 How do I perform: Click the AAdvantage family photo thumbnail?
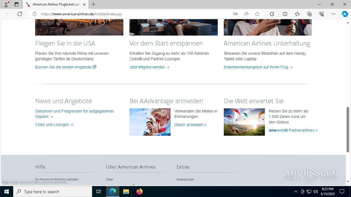(x=150, y=122)
